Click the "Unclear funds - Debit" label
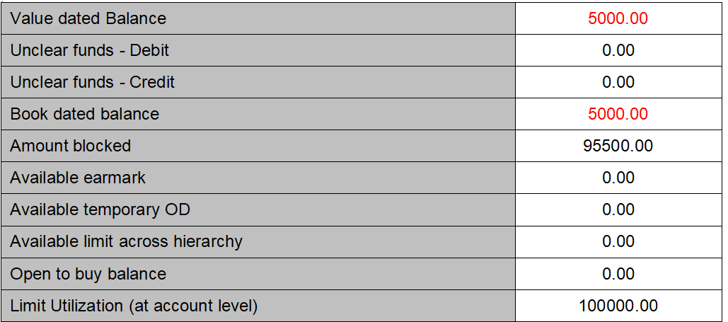The width and height of the screenshot is (728, 322). pos(90,50)
